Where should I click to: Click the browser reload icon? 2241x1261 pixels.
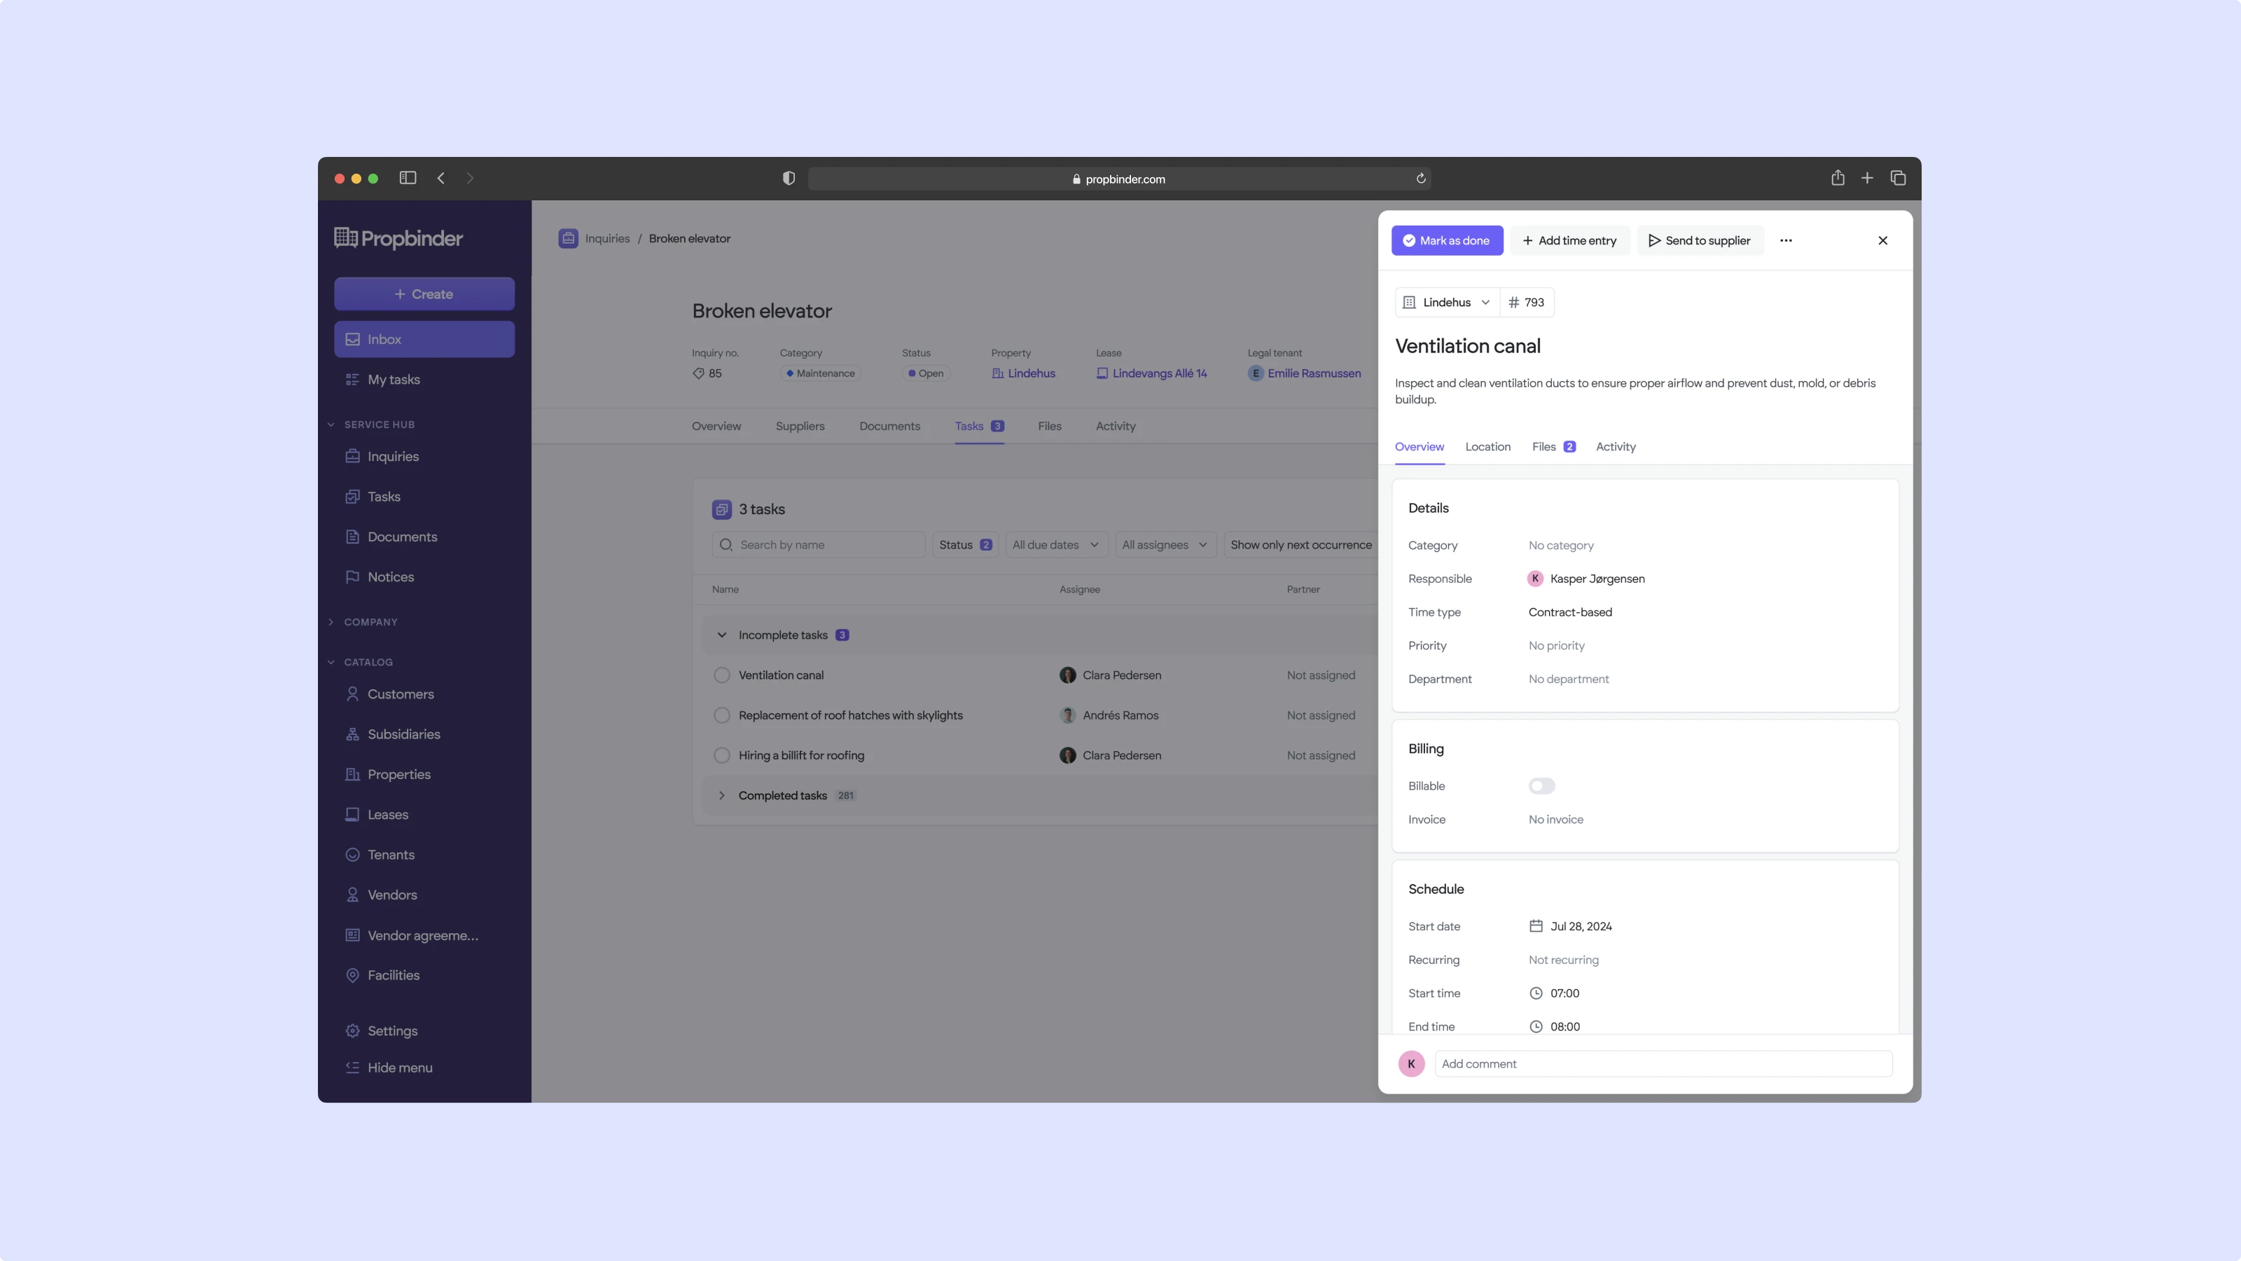[x=1421, y=179]
